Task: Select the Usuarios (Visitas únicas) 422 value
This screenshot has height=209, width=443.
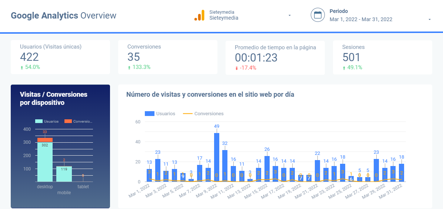Action: click(29, 57)
